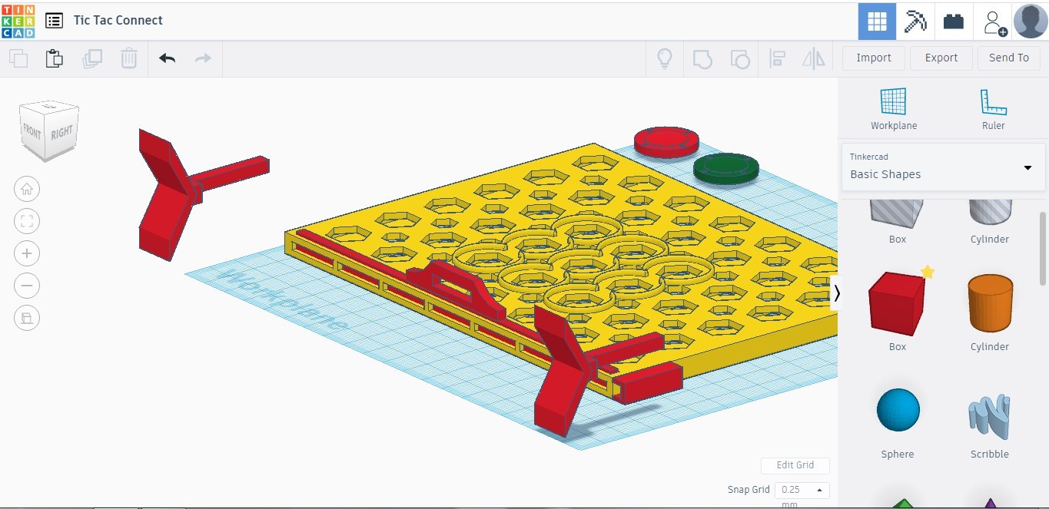The width and height of the screenshot is (1049, 509).
Task: Click the Send To button
Action: click(x=1009, y=58)
